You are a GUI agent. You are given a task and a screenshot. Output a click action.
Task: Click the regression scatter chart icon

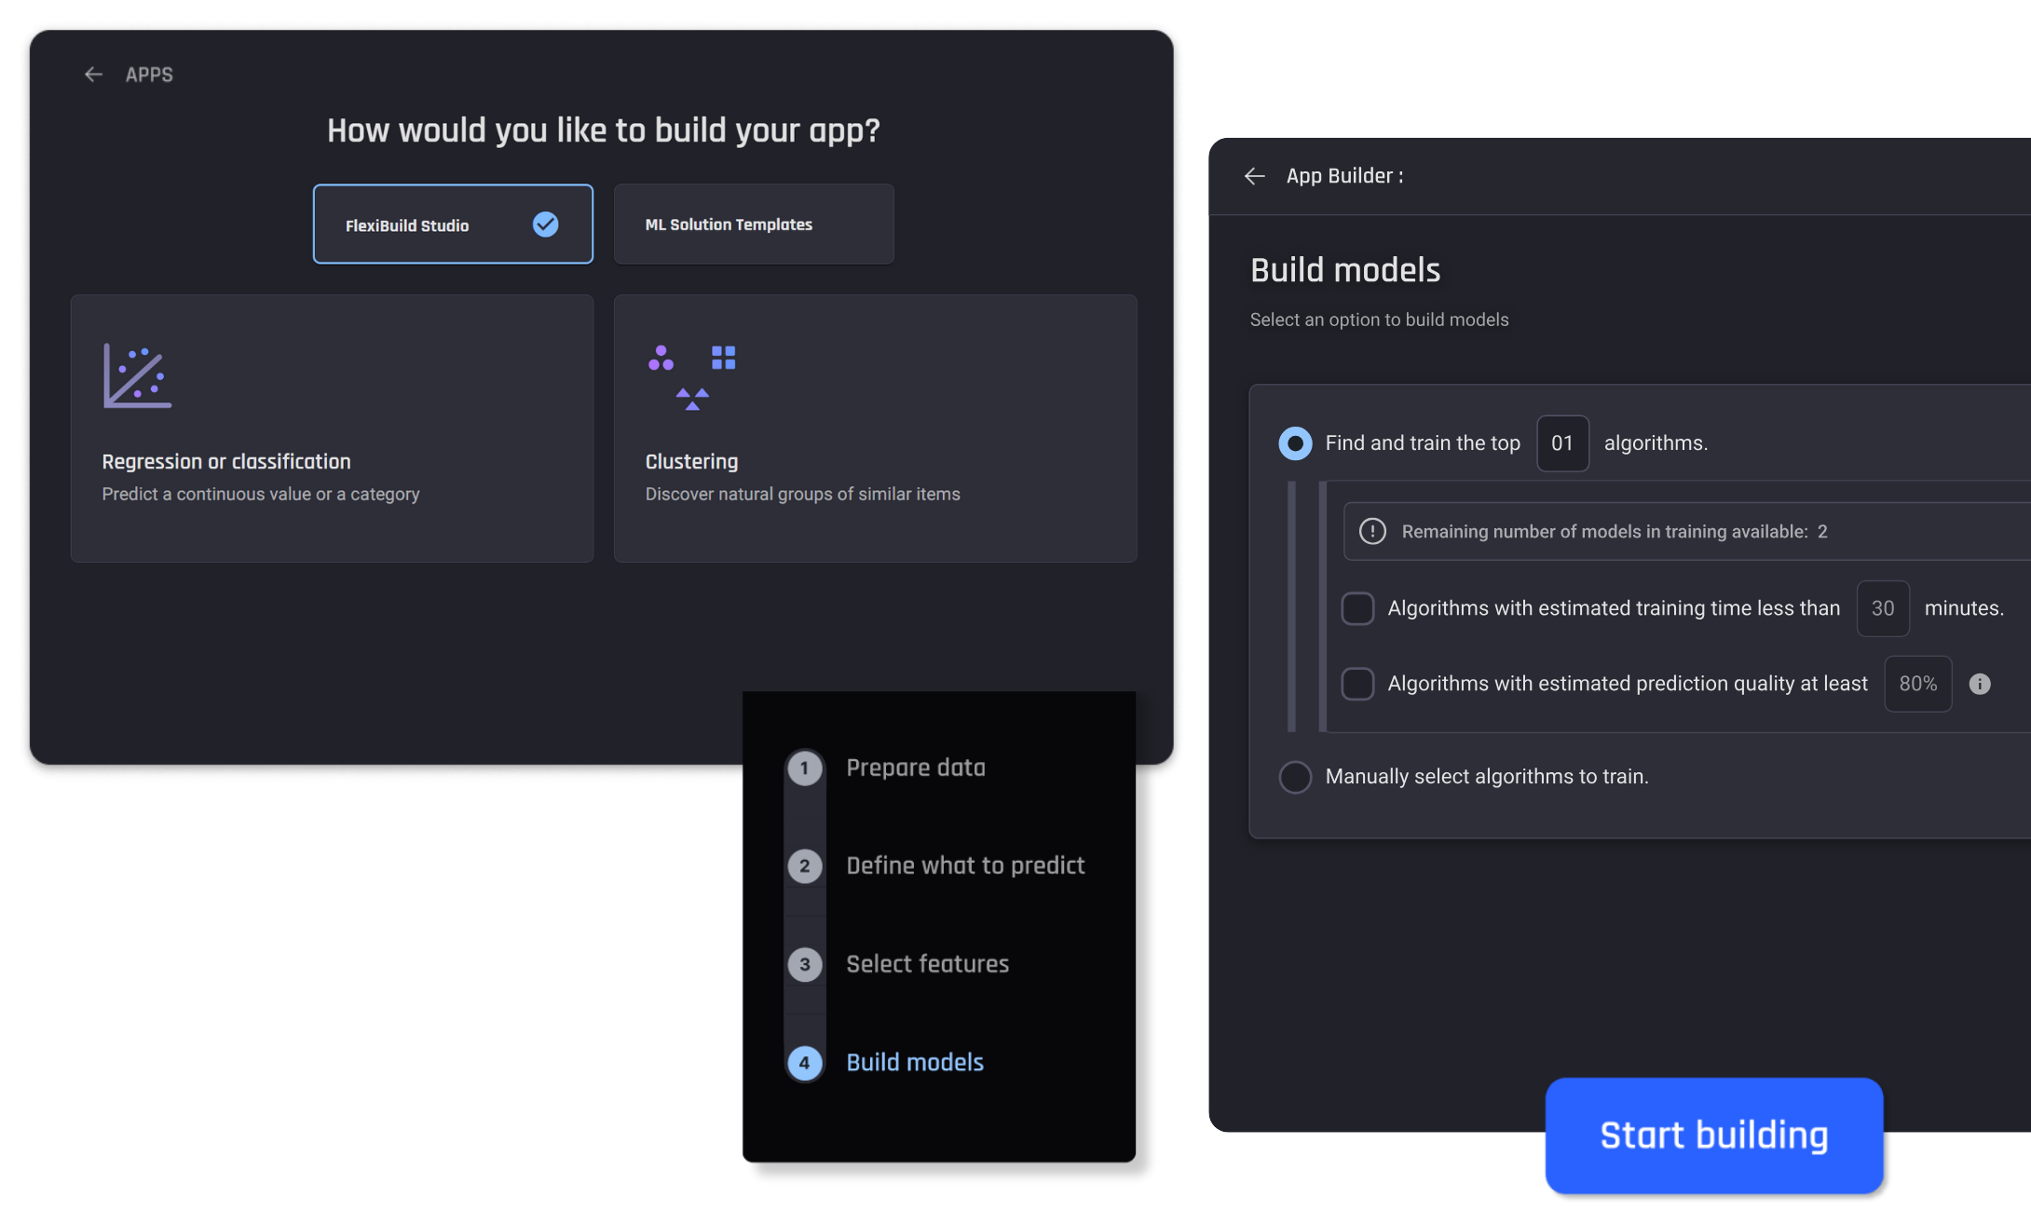[137, 375]
